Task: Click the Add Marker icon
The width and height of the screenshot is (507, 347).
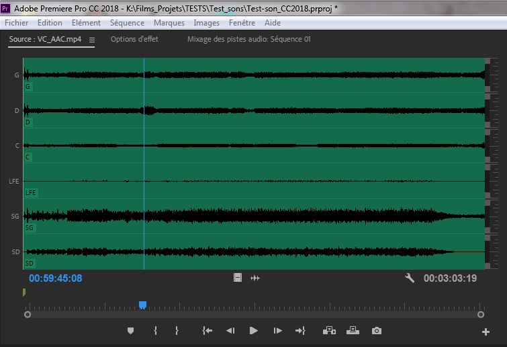Action: [131, 330]
